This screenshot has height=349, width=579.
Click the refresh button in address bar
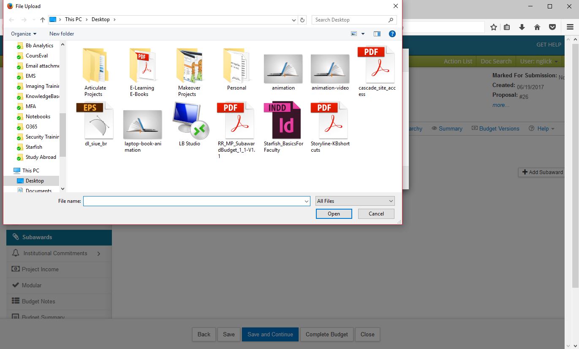tap(302, 20)
